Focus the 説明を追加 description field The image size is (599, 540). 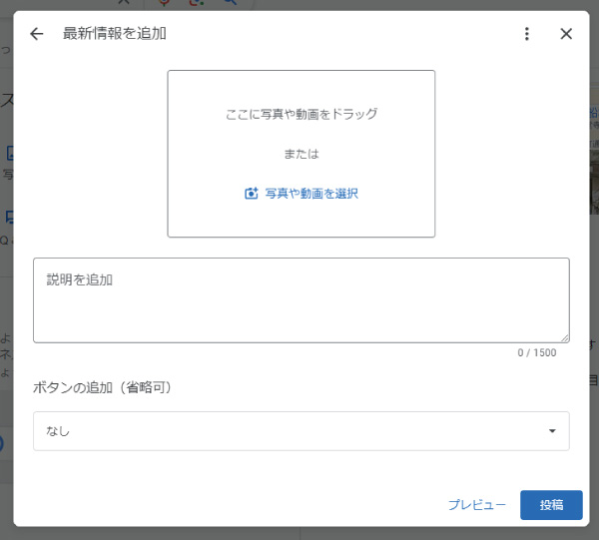tap(299, 299)
